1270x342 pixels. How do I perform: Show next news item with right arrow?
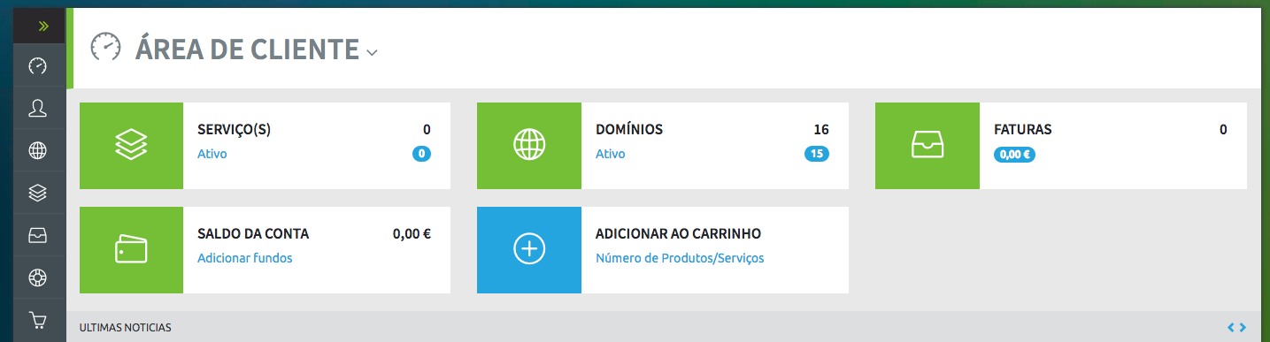click(x=1243, y=328)
